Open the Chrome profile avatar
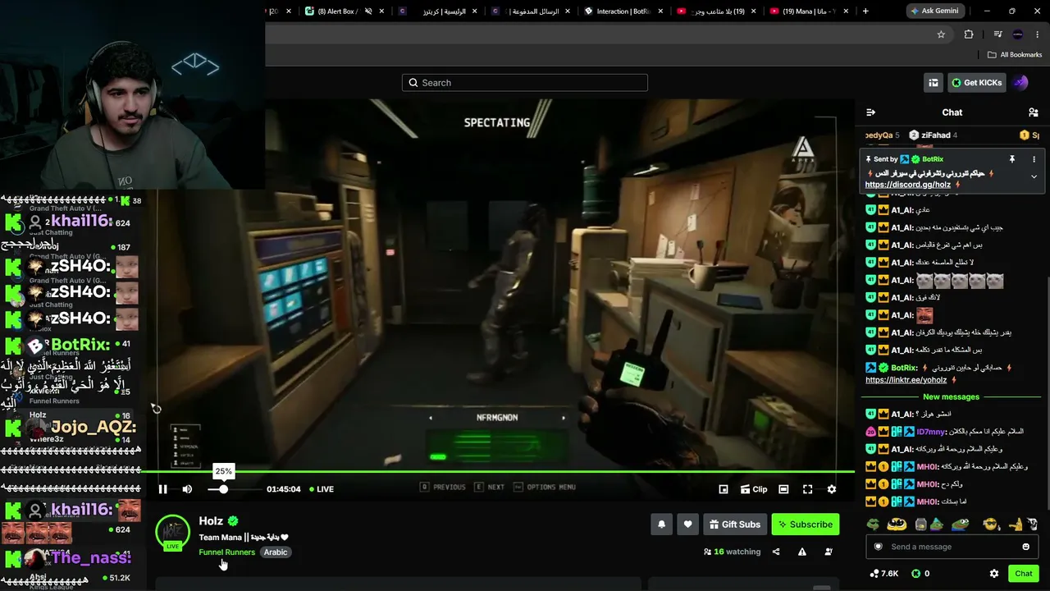This screenshot has height=591, width=1050. pyautogui.click(x=1018, y=34)
